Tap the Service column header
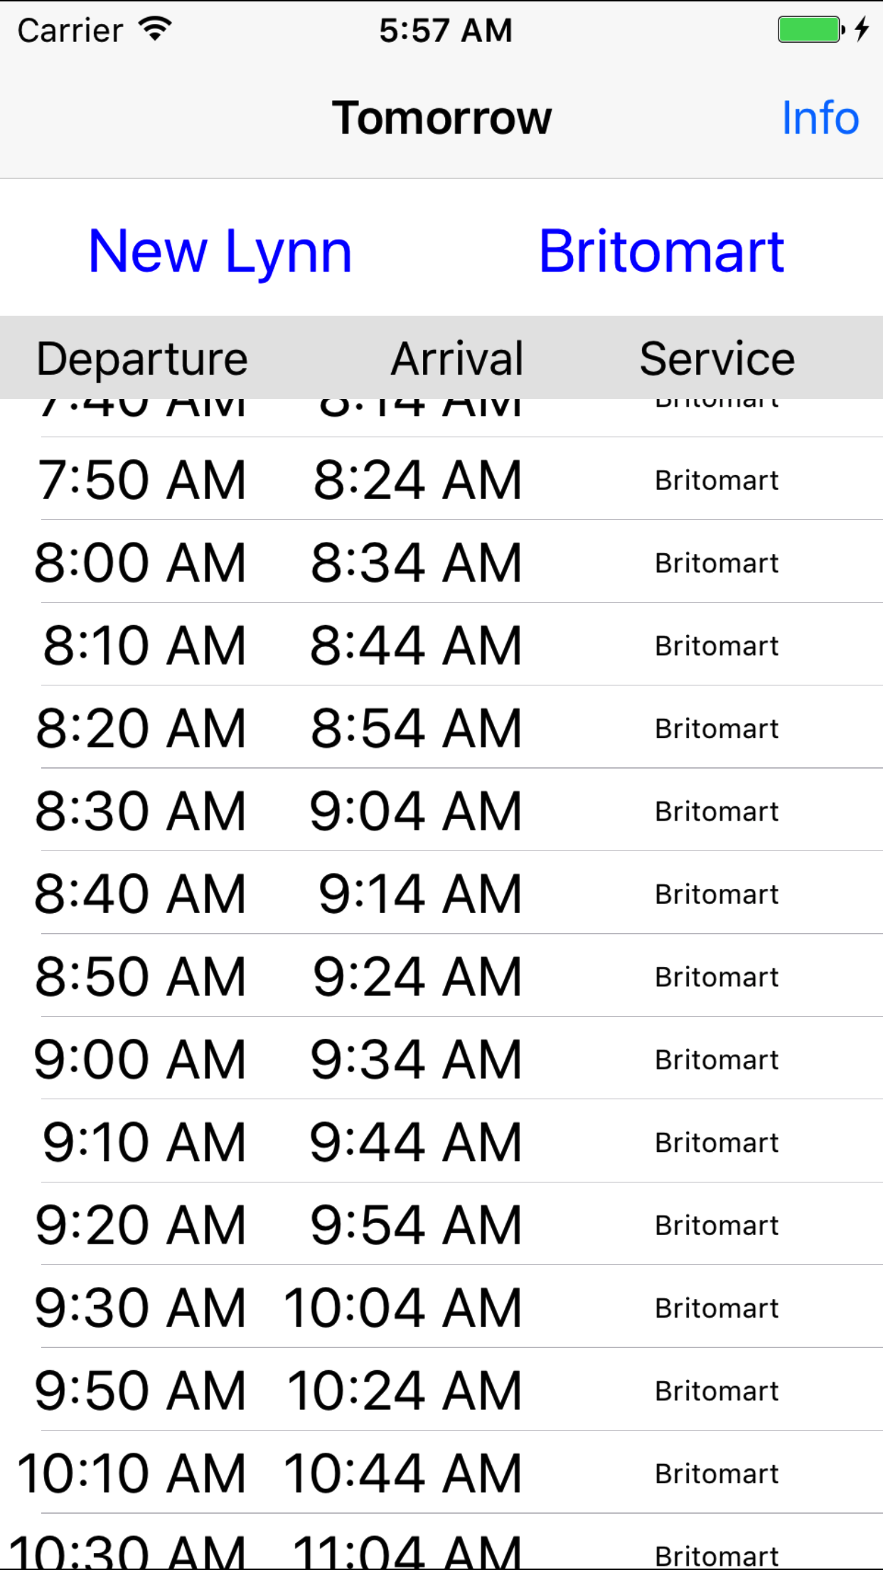Screen dimensions: 883x1570 tap(717, 358)
